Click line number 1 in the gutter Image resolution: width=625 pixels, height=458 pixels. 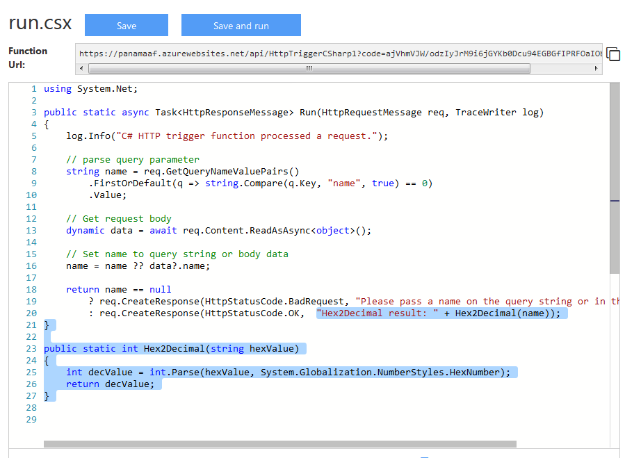pyautogui.click(x=33, y=89)
